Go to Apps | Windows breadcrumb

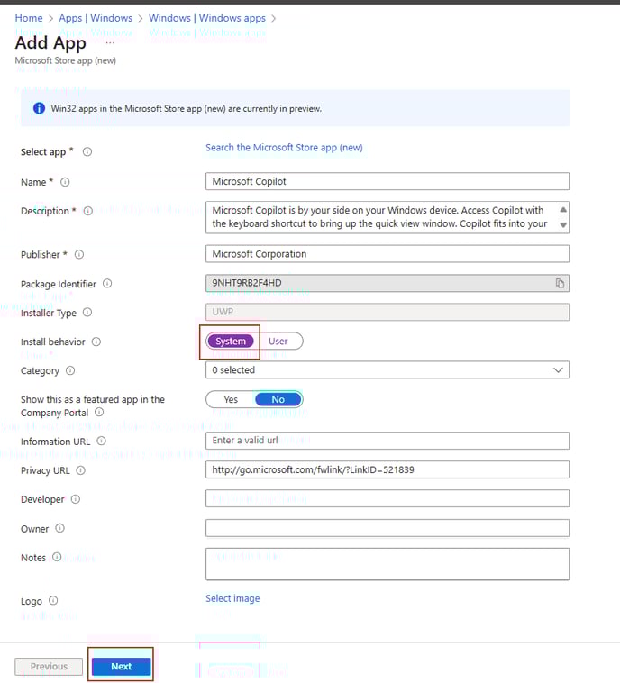[x=96, y=18]
